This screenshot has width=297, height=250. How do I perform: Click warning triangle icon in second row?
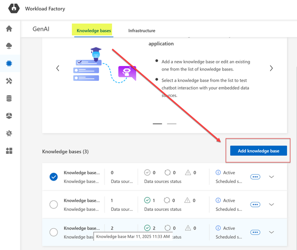(x=187, y=200)
